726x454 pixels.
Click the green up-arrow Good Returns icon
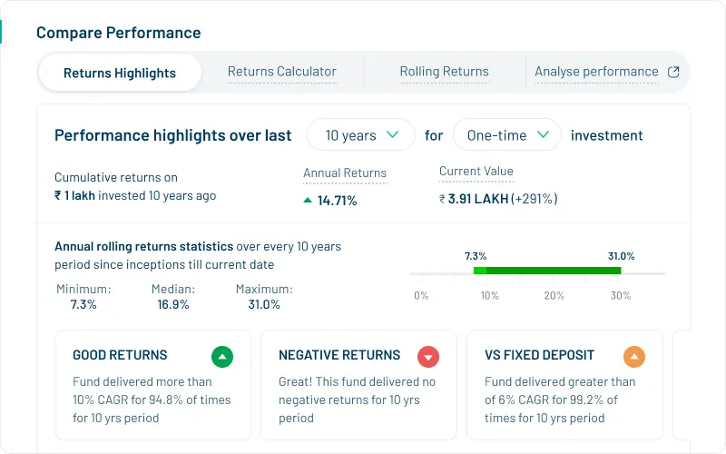click(x=222, y=356)
